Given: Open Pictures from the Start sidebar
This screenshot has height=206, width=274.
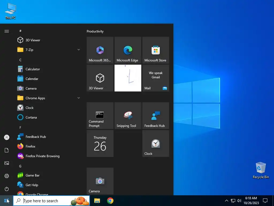Looking at the screenshot, I should coord(7,163).
